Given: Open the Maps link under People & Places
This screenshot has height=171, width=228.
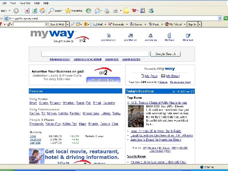Looking at the screenshot, I should (x=83, y=124).
